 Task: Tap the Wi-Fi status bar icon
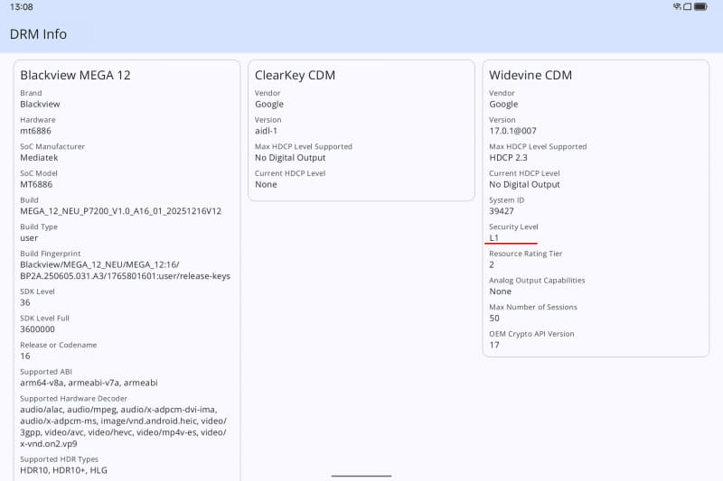point(676,6)
